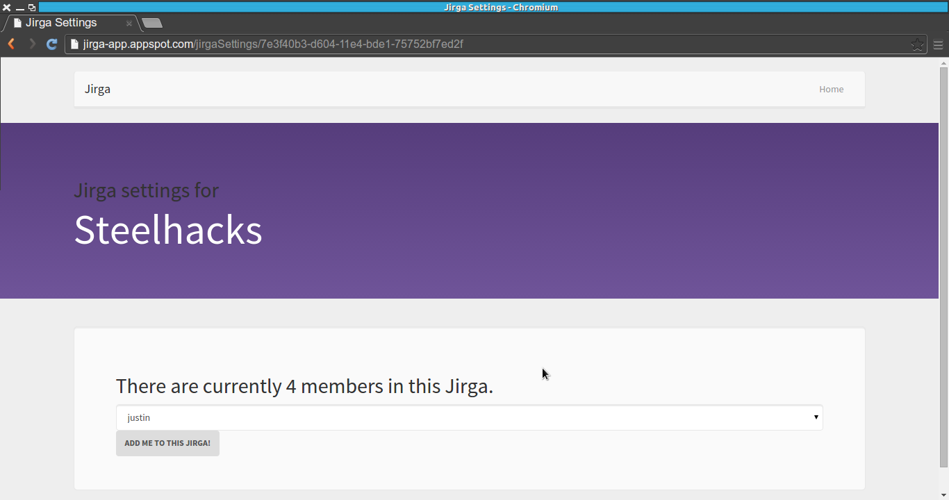949x500 pixels.
Task: Go back with the browser back arrow
Action: coord(11,44)
